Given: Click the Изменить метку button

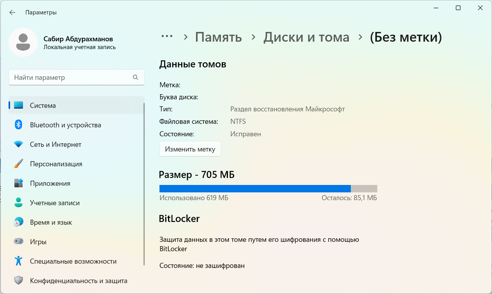Looking at the screenshot, I should point(190,149).
